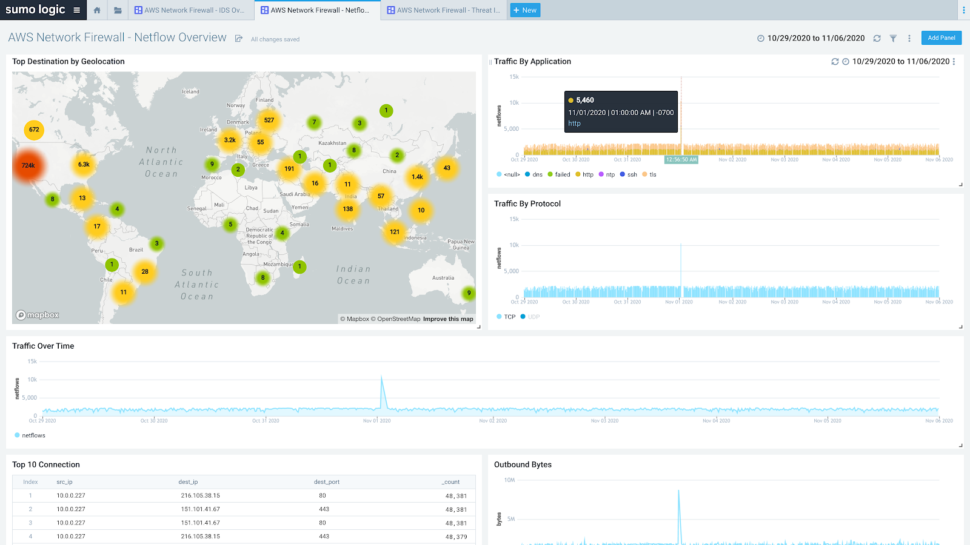Click the 12:56:50 AM timeline marker

pyautogui.click(x=681, y=160)
